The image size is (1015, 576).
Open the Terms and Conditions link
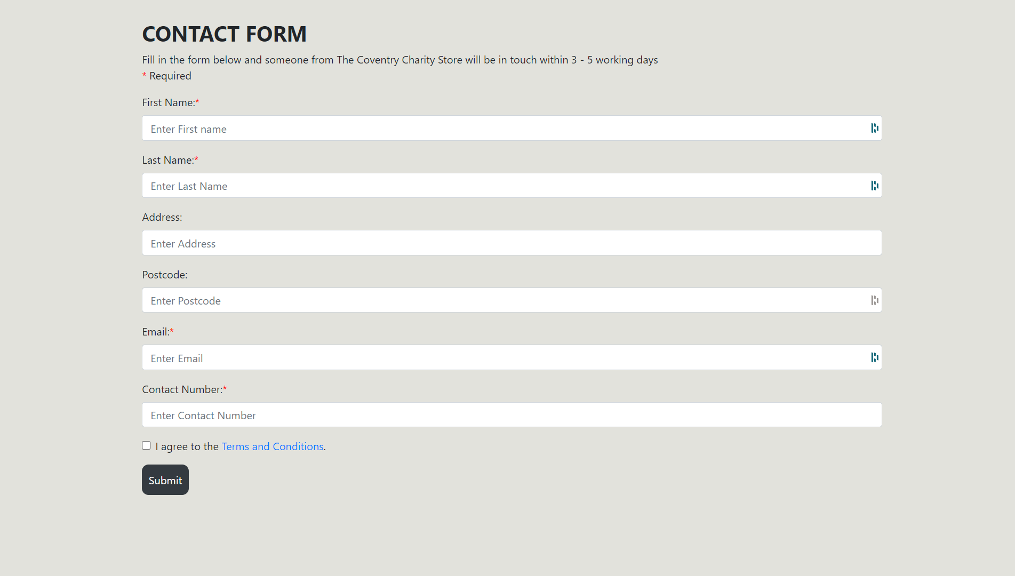pos(273,446)
